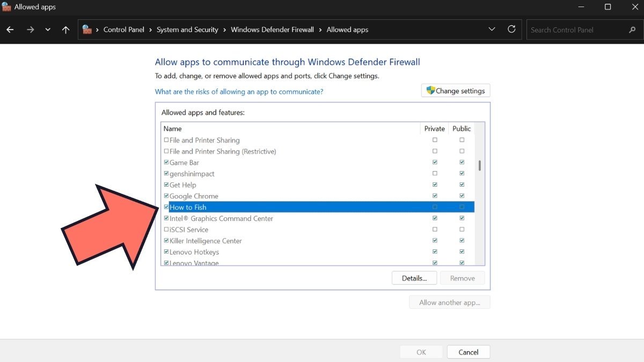Click the Search Control Panel field
This screenshot has height=362, width=644.
[584, 30]
